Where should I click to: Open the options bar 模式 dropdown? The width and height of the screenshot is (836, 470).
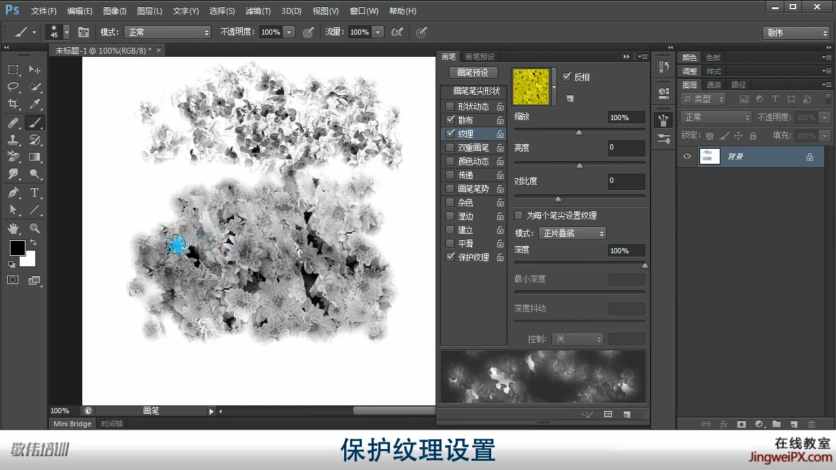pos(169,32)
